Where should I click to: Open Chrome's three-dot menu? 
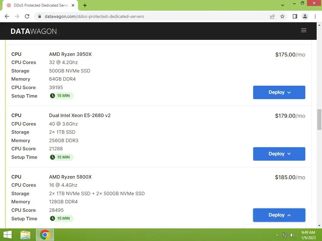[x=315, y=16]
